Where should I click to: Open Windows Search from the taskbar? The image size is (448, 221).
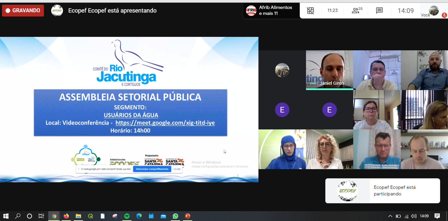pos(17,216)
